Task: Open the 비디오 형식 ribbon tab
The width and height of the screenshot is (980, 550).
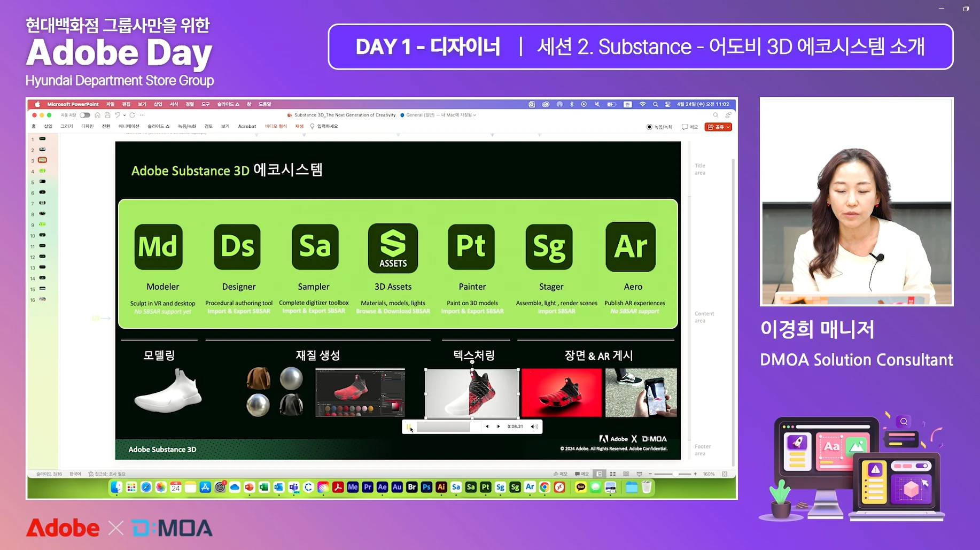Action: pos(276,126)
